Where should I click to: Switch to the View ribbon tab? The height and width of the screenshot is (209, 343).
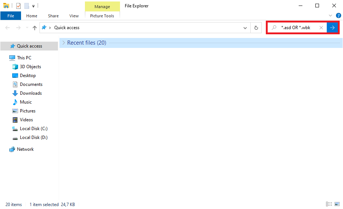(x=74, y=16)
